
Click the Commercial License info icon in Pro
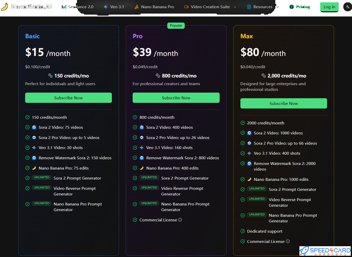(x=180, y=220)
